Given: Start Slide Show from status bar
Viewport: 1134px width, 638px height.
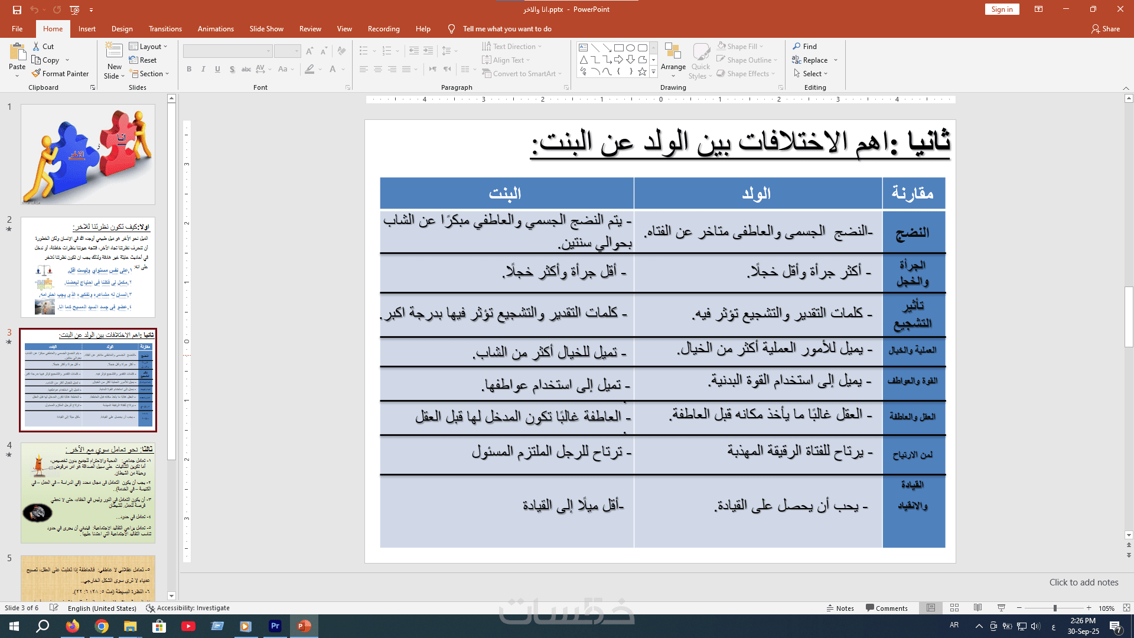Looking at the screenshot, I should click(x=1001, y=608).
